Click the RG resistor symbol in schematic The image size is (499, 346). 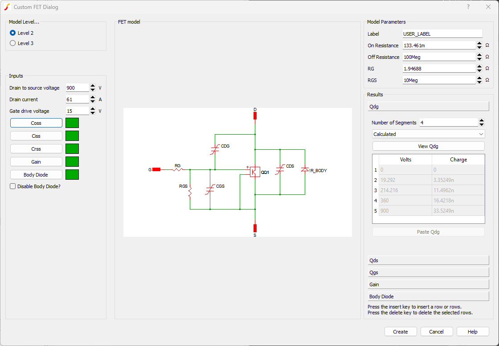[178, 169]
